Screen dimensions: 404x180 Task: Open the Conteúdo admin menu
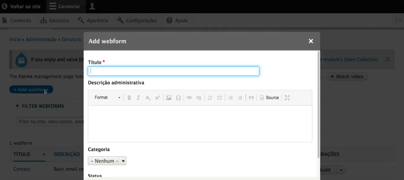pyautogui.click(x=16, y=20)
